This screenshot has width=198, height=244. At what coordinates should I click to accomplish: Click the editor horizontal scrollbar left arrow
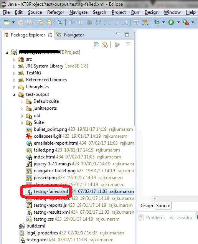click(x=155, y=198)
